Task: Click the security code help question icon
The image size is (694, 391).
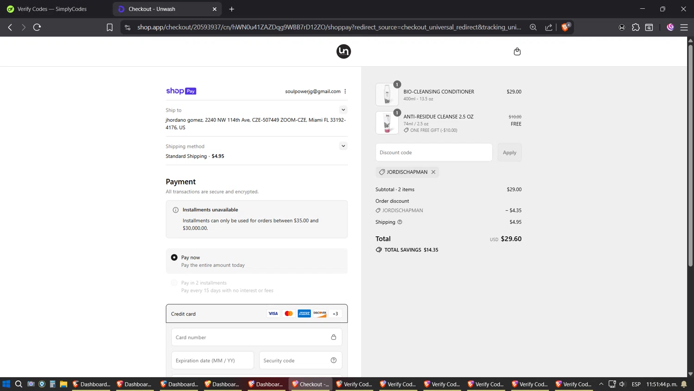Action: [x=334, y=360]
